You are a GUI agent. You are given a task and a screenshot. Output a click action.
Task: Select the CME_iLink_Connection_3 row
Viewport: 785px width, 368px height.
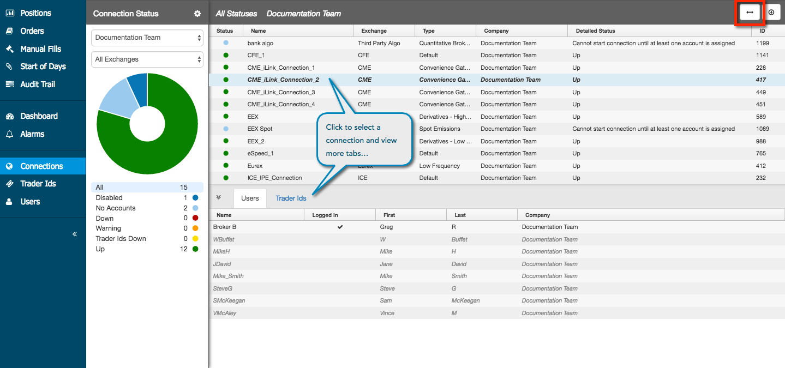pyautogui.click(x=497, y=92)
